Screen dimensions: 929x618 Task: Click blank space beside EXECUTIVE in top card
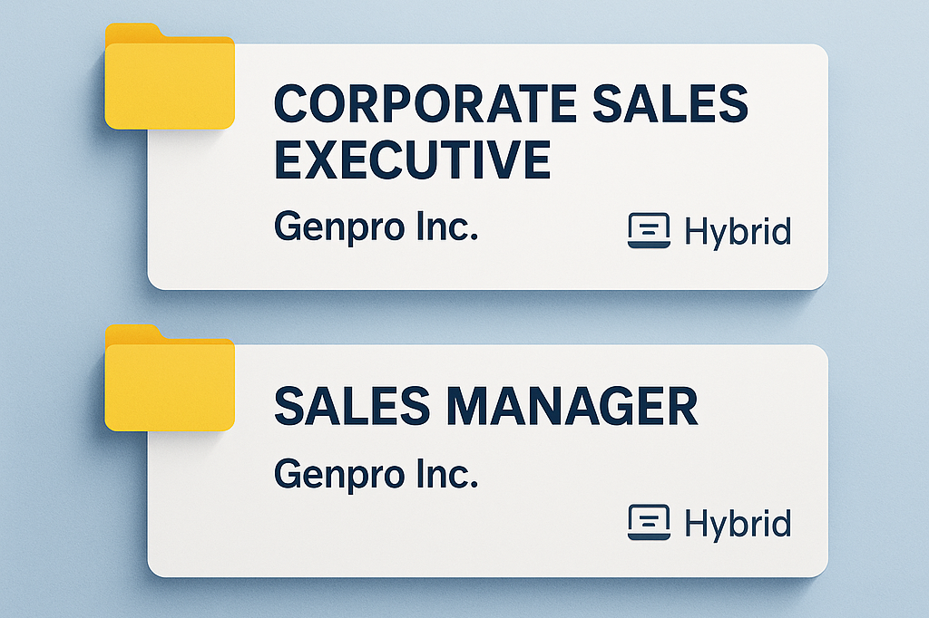click(670, 159)
